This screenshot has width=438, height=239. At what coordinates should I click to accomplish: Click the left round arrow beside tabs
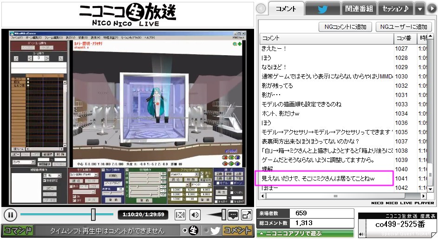pyautogui.click(x=261, y=9)
